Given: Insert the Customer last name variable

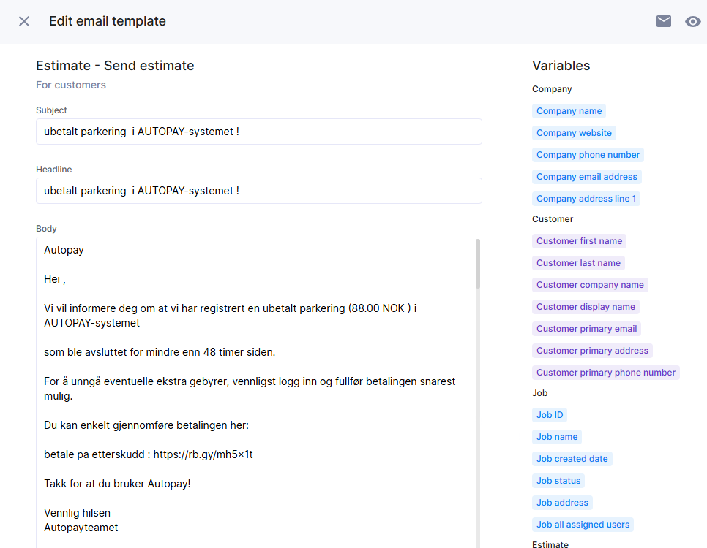Looking at the screenshot, I should coord(578,263).
